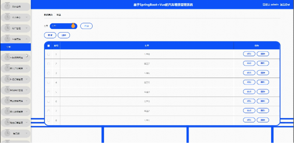The width and height of the screenshot is (294, 143).
Task: Click 删除 for row 车型2
Action: [263, 110]
